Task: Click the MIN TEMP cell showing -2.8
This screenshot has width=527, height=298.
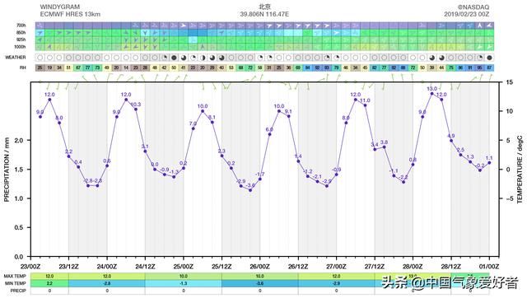Action: (x=107, y=283)
